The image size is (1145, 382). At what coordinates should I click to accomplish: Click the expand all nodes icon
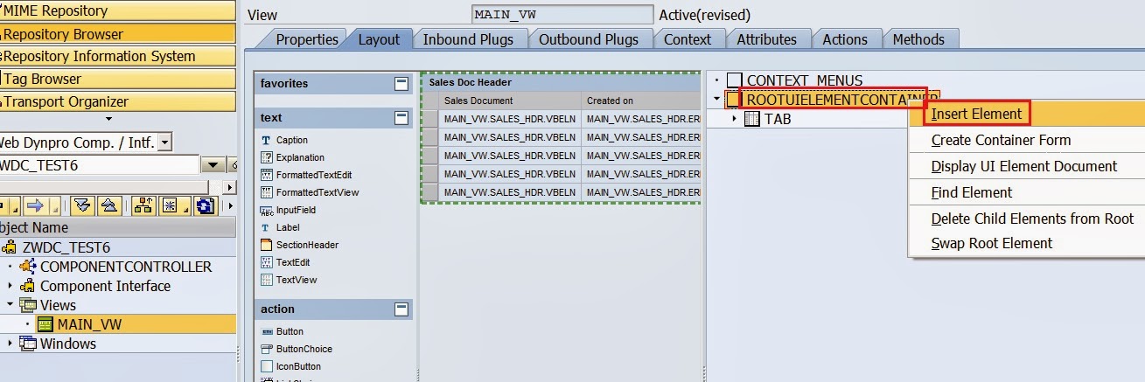click(x=83, y=206)
